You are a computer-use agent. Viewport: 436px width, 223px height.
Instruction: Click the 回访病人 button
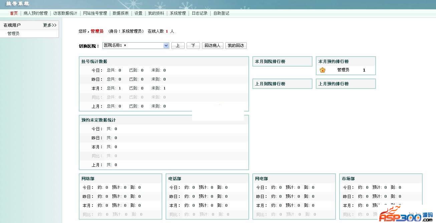tap(212, 46)
